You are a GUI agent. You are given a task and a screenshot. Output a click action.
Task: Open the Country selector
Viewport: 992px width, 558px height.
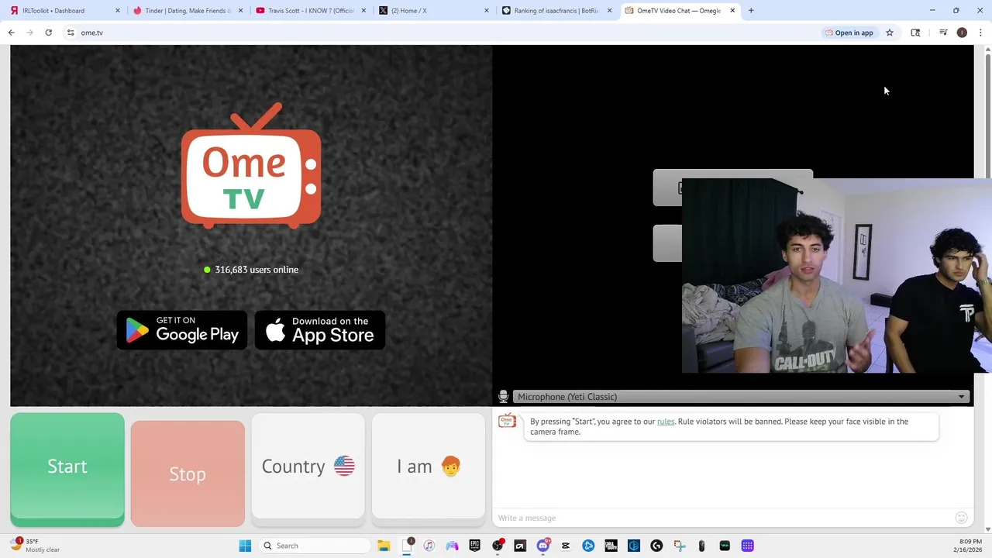tap(308, 466)
